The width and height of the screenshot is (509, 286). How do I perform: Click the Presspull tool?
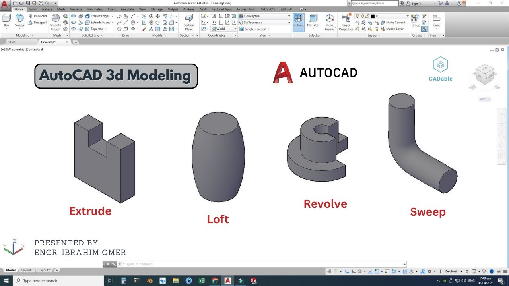(37, 23)
